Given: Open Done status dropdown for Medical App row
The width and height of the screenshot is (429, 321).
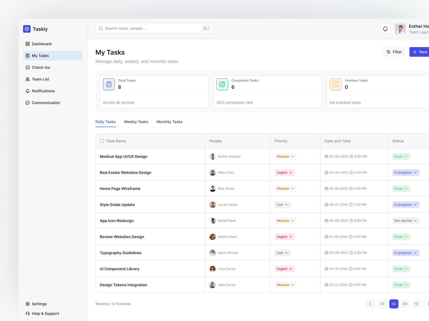Looking at the screenshot, I should coord(401,156).
